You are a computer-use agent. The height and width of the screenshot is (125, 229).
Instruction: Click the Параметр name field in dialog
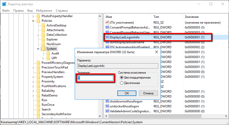tap(118, 66)
